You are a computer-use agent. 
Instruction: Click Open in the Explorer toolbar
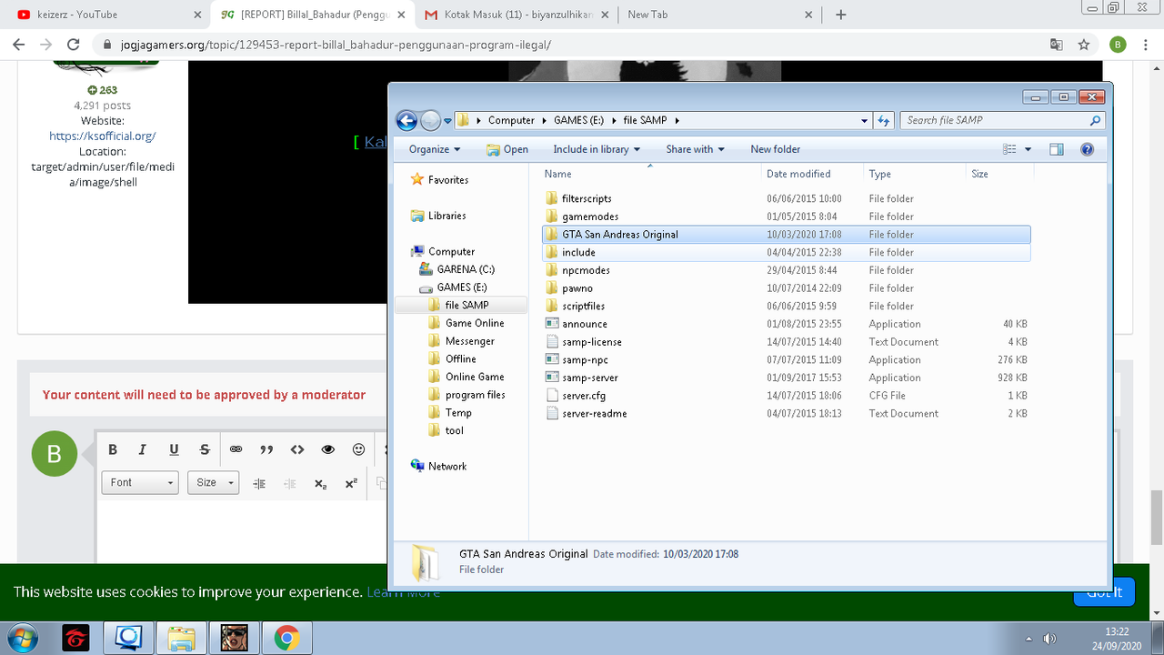click(x=507, y=149)
